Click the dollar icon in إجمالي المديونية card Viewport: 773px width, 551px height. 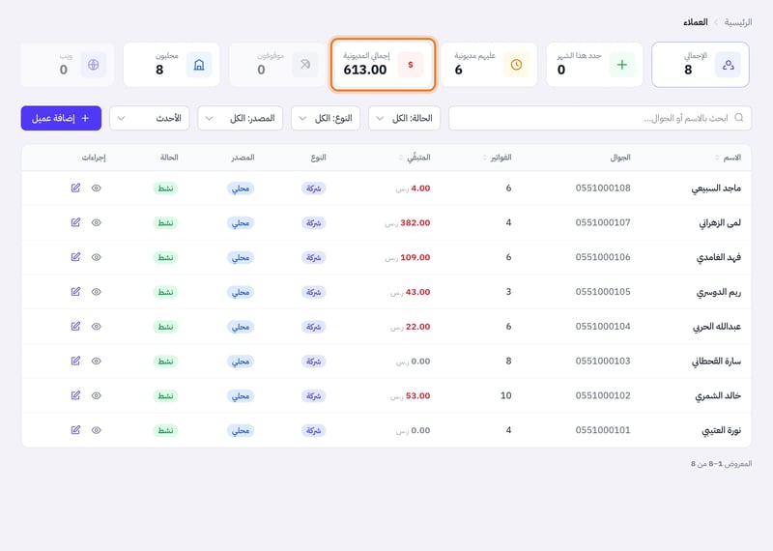click(411, 65)
